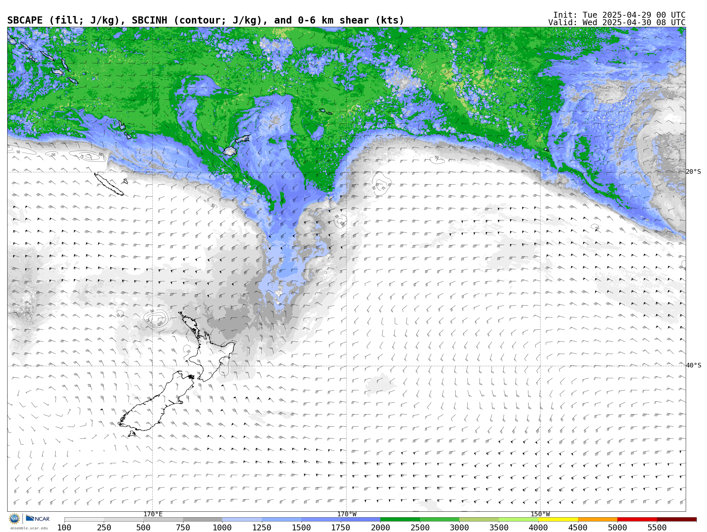
Task: Click the NSF logo
Action: tap(14, 519)
